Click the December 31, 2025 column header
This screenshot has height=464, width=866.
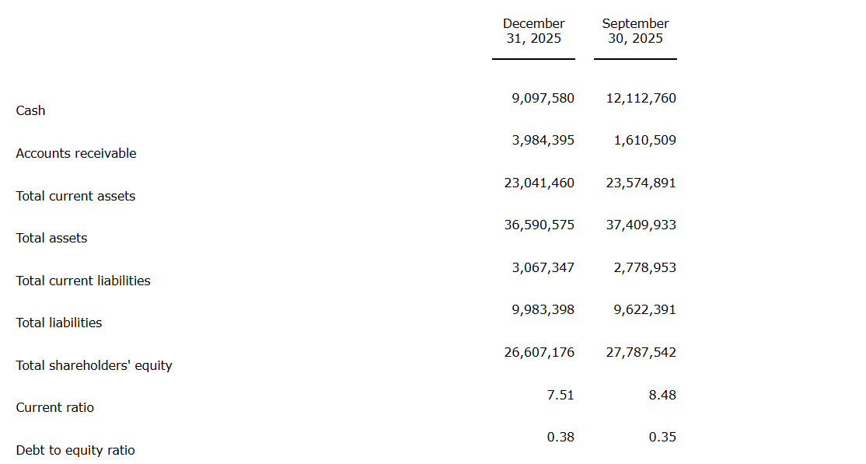(533, 31)
